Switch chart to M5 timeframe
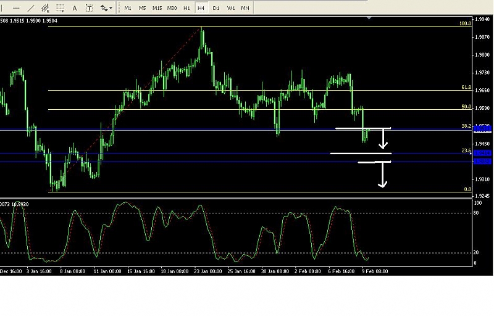The image size is (494, 317). 143,8
